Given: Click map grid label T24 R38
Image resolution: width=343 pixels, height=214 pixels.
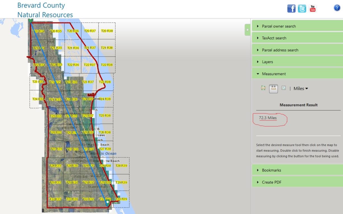Looking at the screenshot, I should 105,99.
